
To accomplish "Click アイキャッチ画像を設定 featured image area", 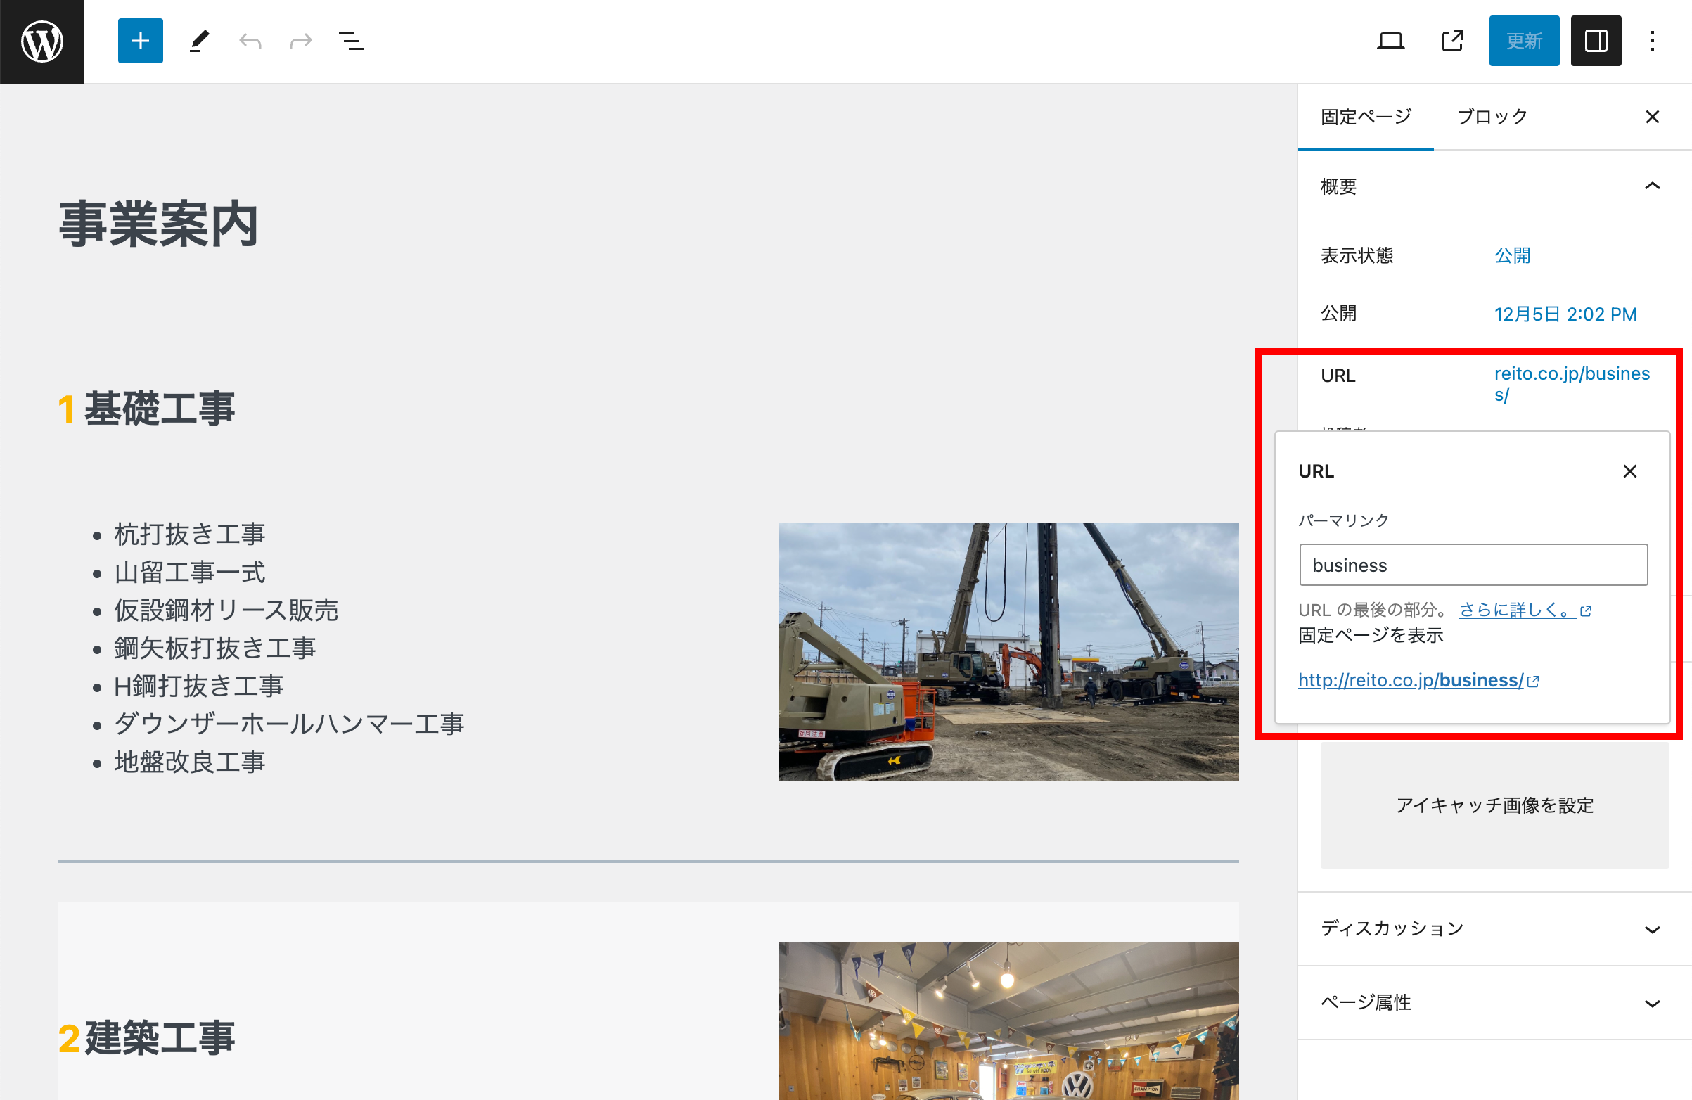I will click(1494, 805).
